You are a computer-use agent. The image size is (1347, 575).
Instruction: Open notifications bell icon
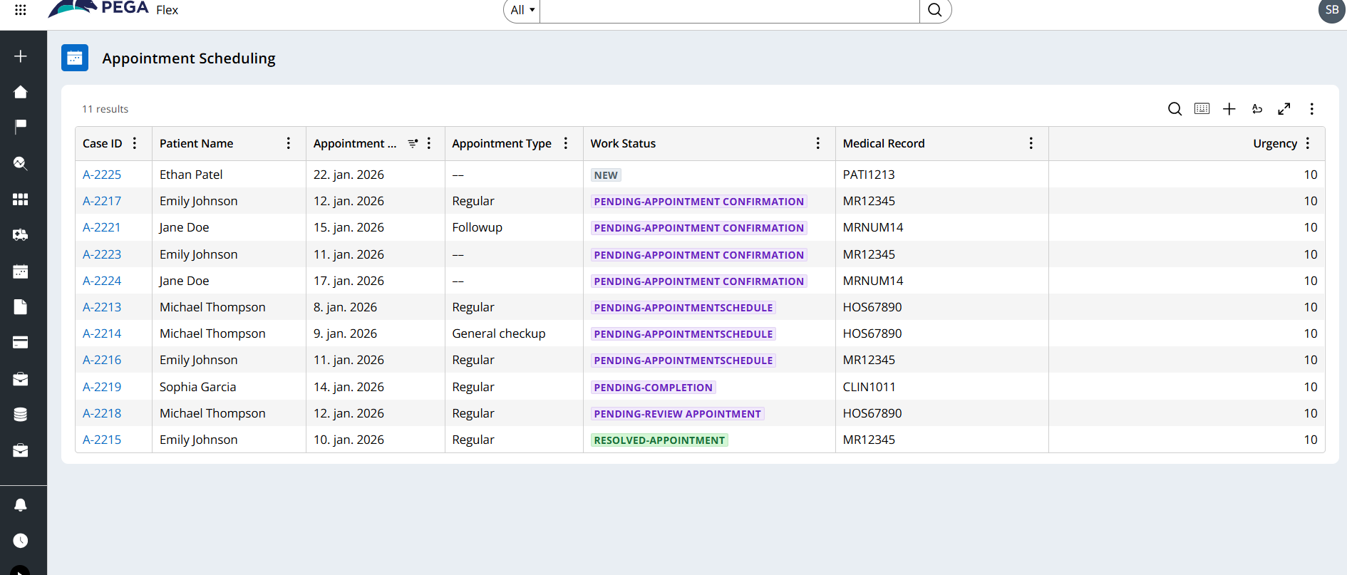(x=21, y=505)
